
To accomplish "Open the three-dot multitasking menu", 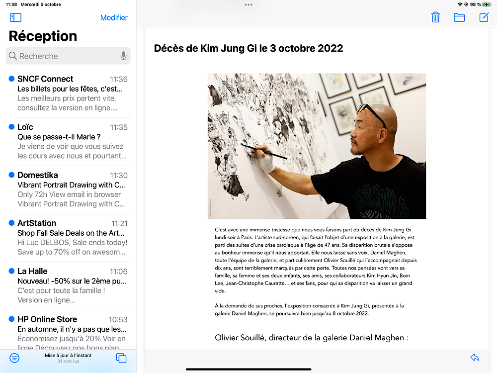I will pyautogui.click(x=248, y=5).
